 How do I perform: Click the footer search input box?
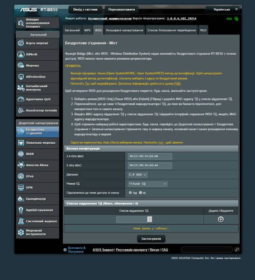207,250
